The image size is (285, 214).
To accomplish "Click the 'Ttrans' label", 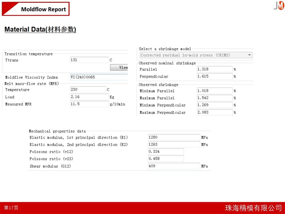I will coord(12,60).
